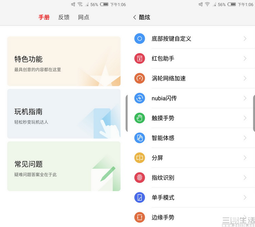This screenshot has height=227, width=255.
Task: Switch to the 手册 tab
Action: tap(44, 17)
